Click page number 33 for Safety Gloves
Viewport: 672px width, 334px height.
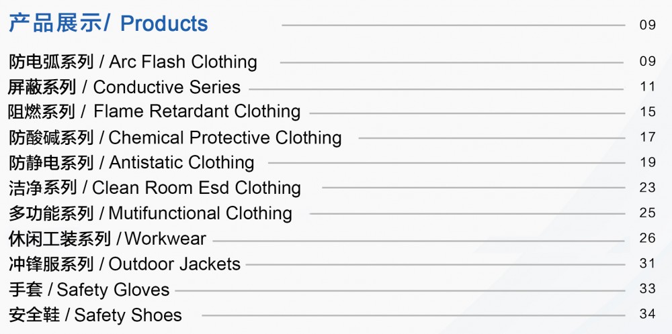pyautogui.click(x=647, y=289)
